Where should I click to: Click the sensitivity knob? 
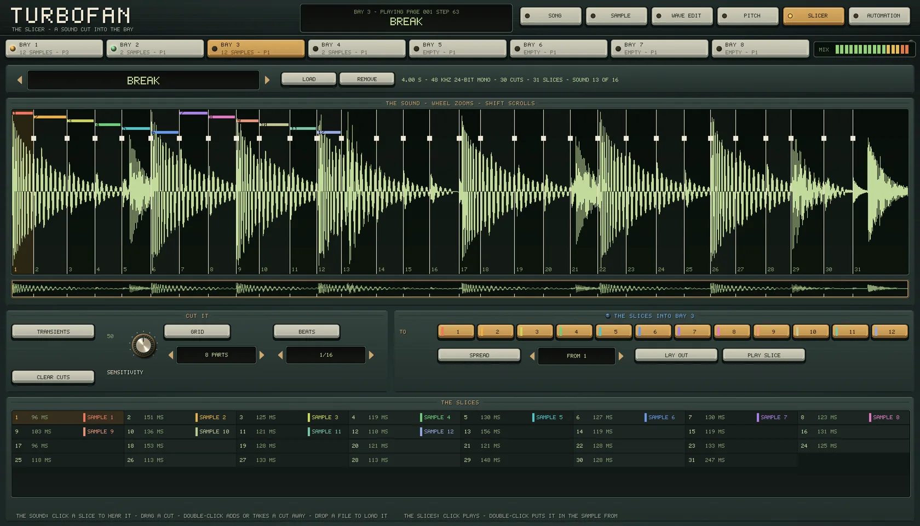[143, 345]
